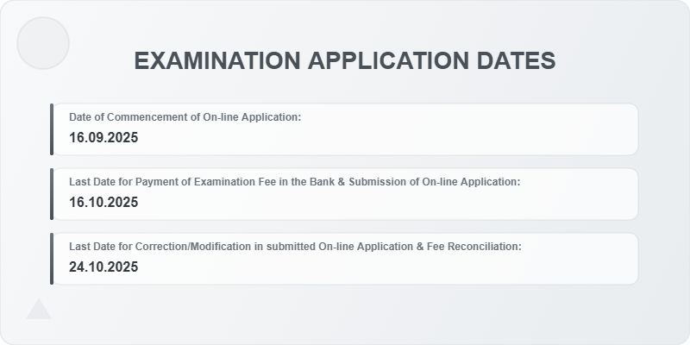The width and height of the screenshot is (690, 345).
Task: Click the 16.09.2025 commencement date
Action: point(103,138)
